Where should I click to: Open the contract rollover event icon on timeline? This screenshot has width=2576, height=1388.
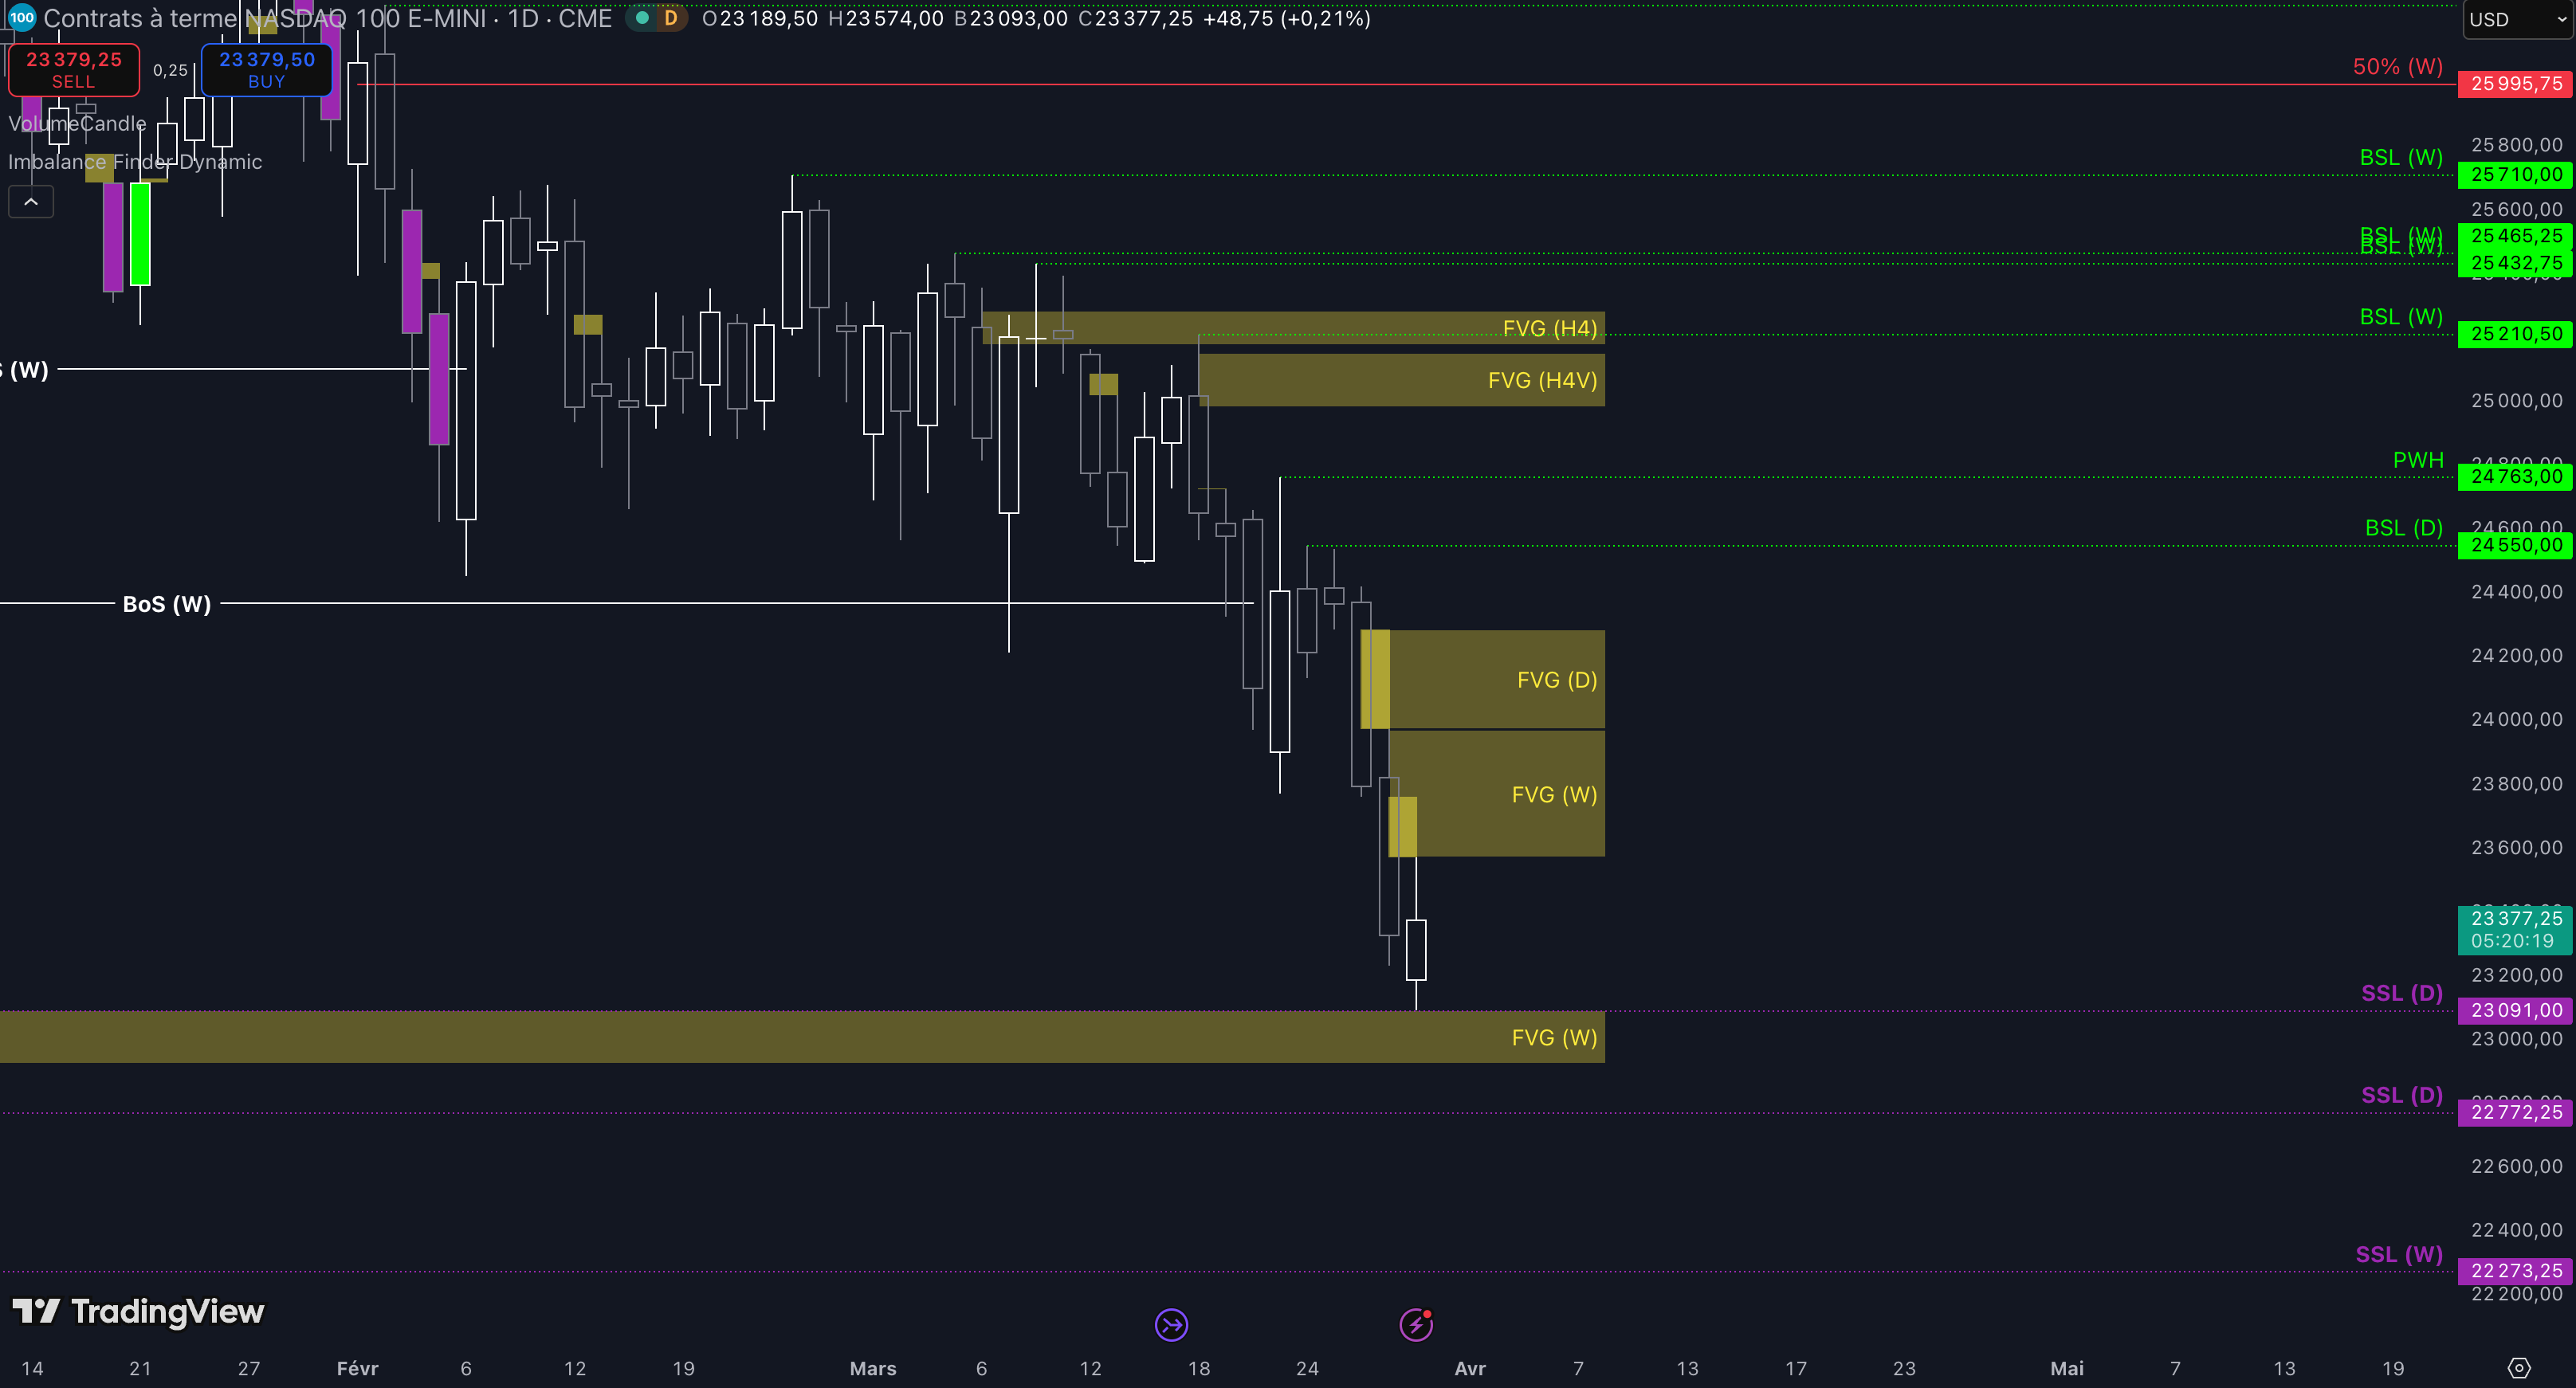(x=1171, y=1325)
